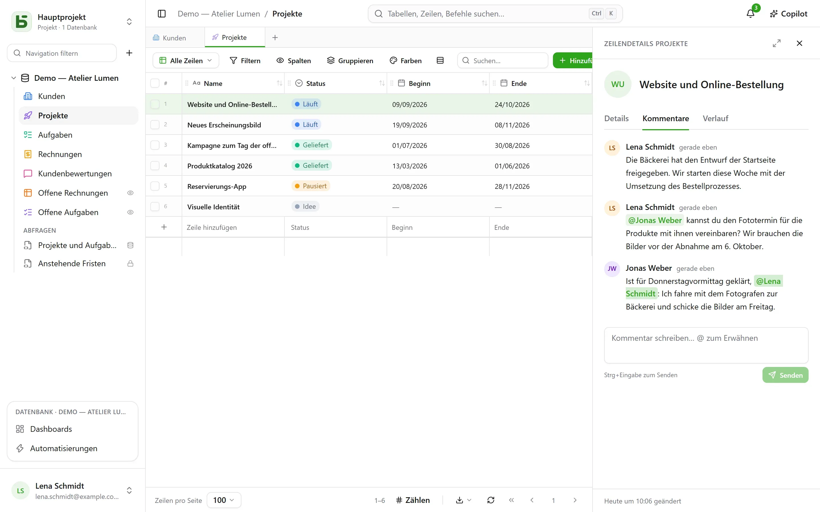Viewport: 820px width, 512px height.
Task: Open the row height icon in toolbar
Action: tap(440, 61)
